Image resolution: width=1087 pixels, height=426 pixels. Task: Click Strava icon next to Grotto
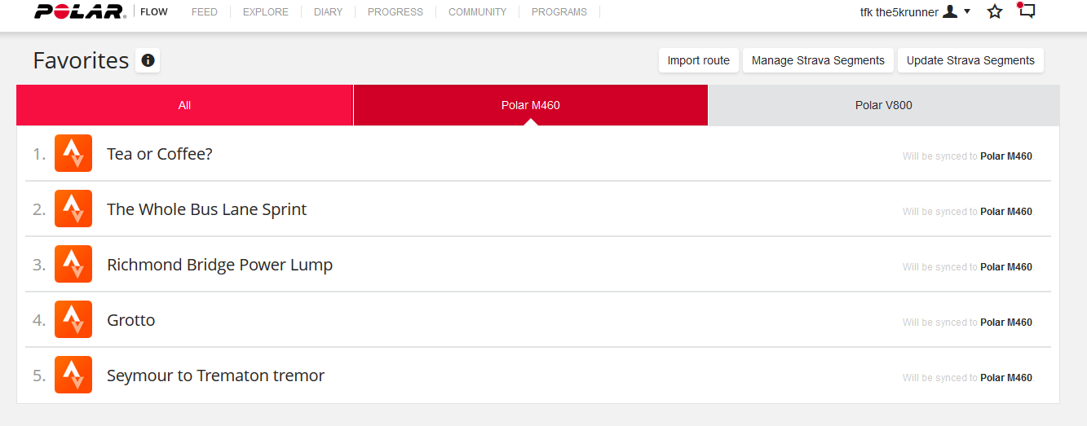(x=73, y=319)
